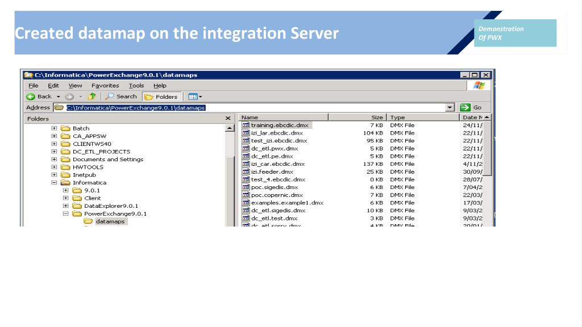Screen dimensions: 582x327
Task: Click test_4.ebcdic.dmx file icon
Action: (x=246, y=179)
